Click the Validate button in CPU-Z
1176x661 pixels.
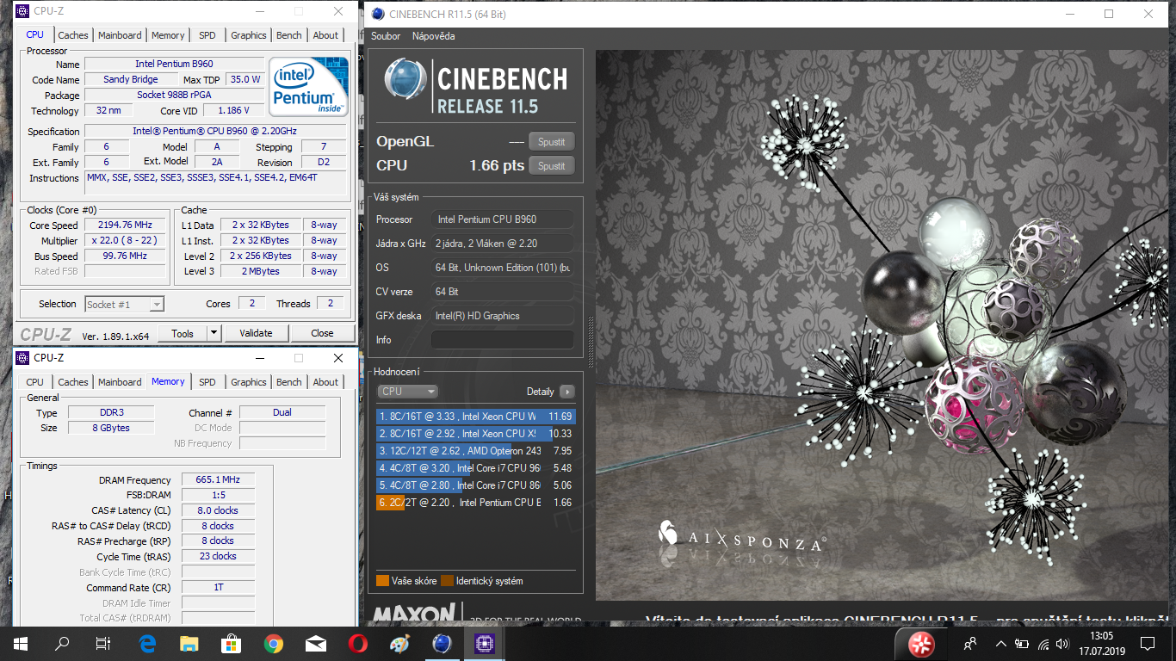pyautogui.click(x=256, y=333)
